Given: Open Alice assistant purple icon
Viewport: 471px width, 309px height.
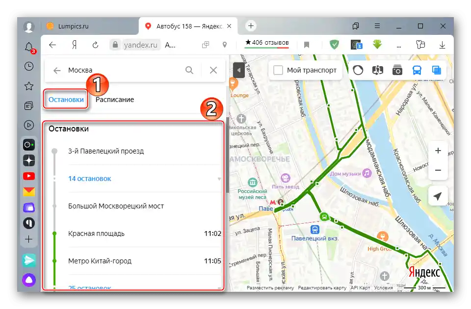Looking at the screenshot, I should pos(29,280).
